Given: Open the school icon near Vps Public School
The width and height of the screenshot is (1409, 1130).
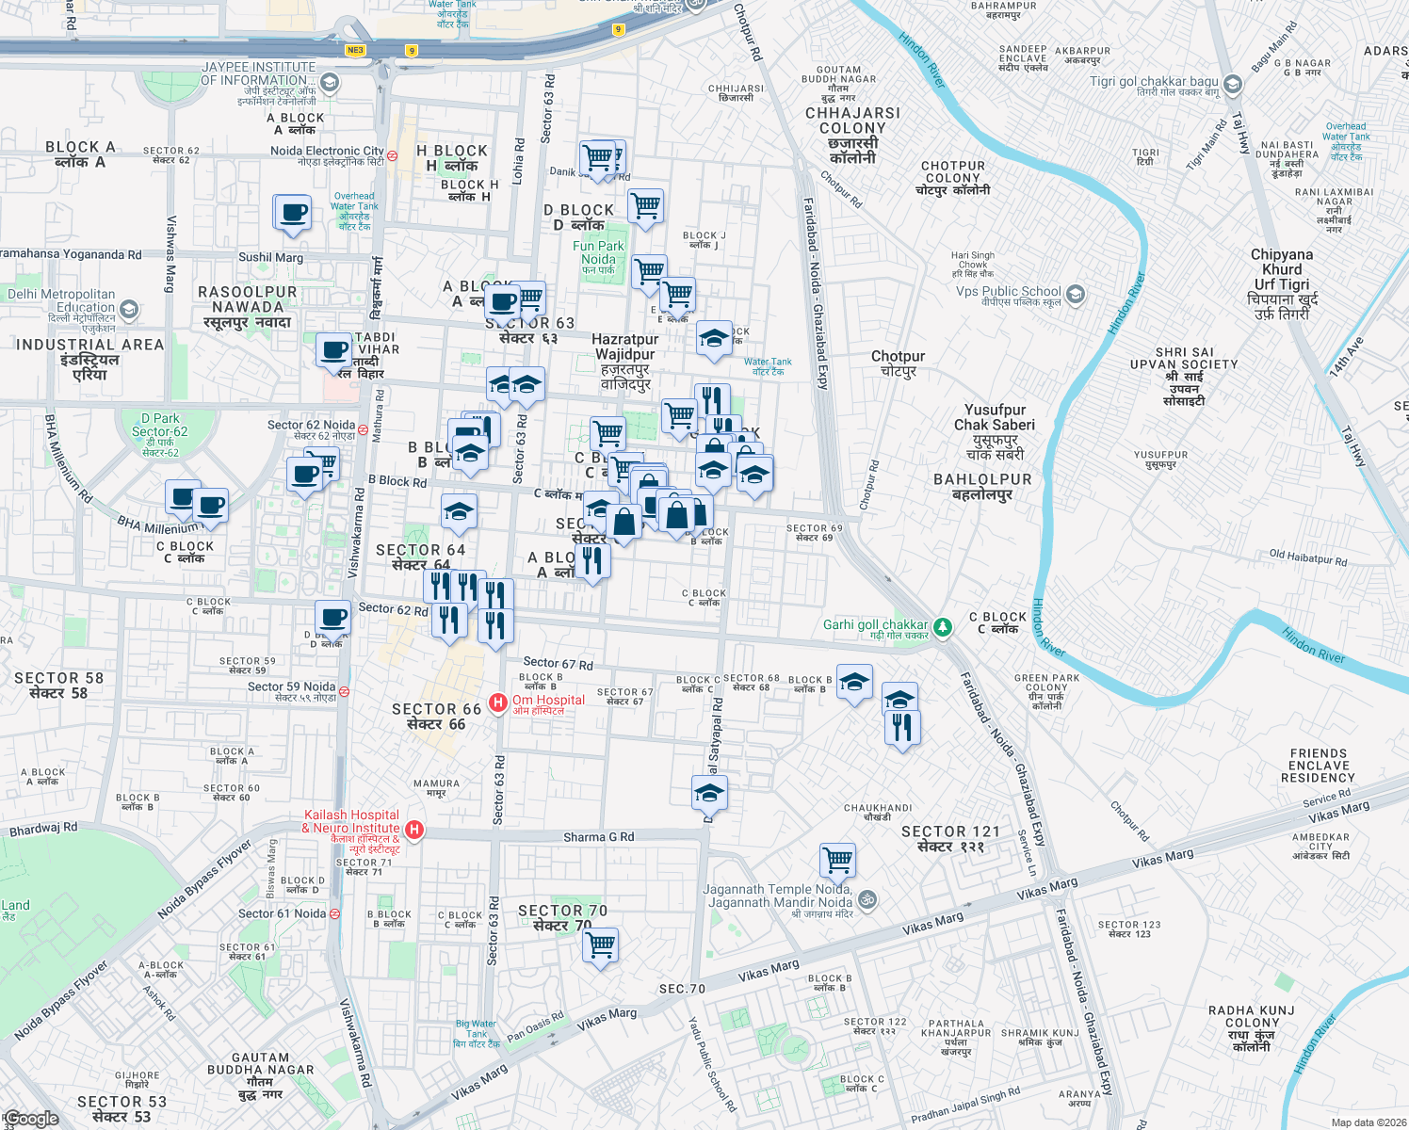Looking at the screenshot, I should click(x=1074, y=295).
